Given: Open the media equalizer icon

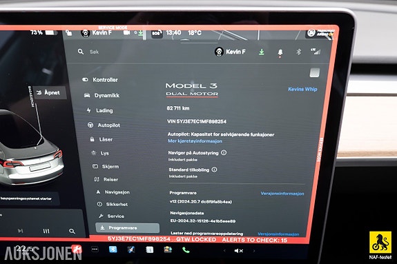Looking at the screenshot, I should [x=46, y=231].
